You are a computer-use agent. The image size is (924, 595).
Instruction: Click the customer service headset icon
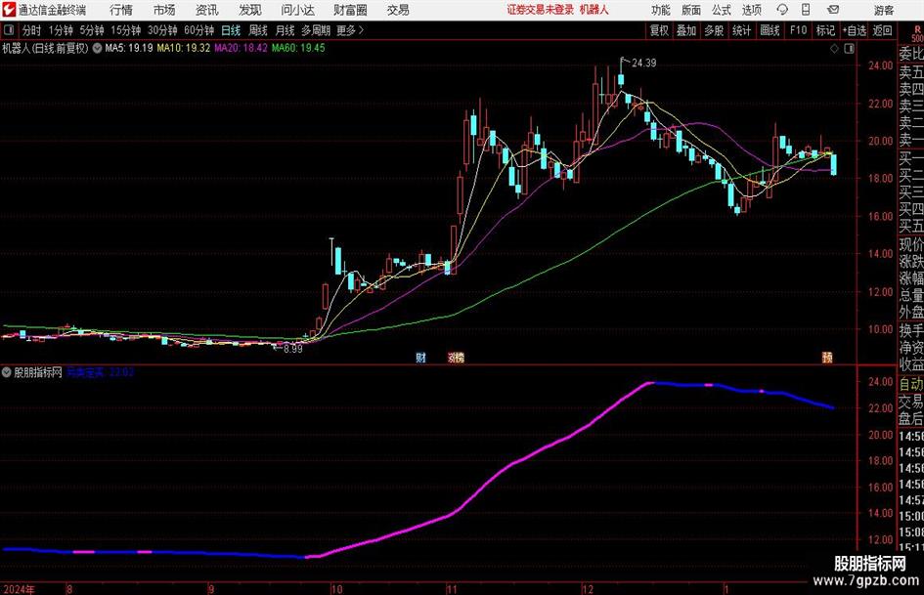point(782,10)
